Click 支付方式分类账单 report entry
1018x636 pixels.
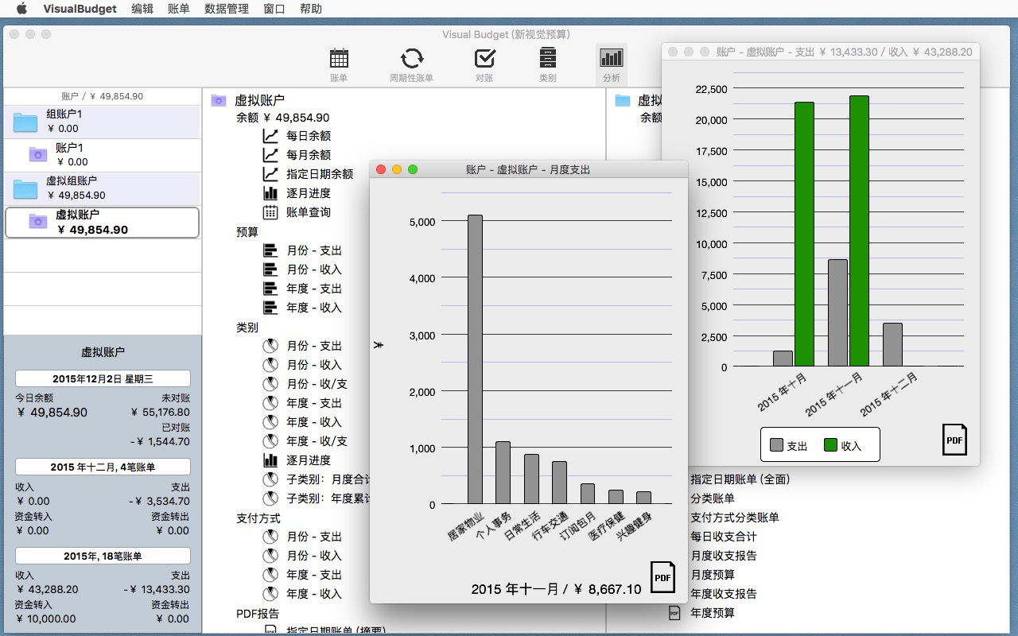[x=735, y=518]
